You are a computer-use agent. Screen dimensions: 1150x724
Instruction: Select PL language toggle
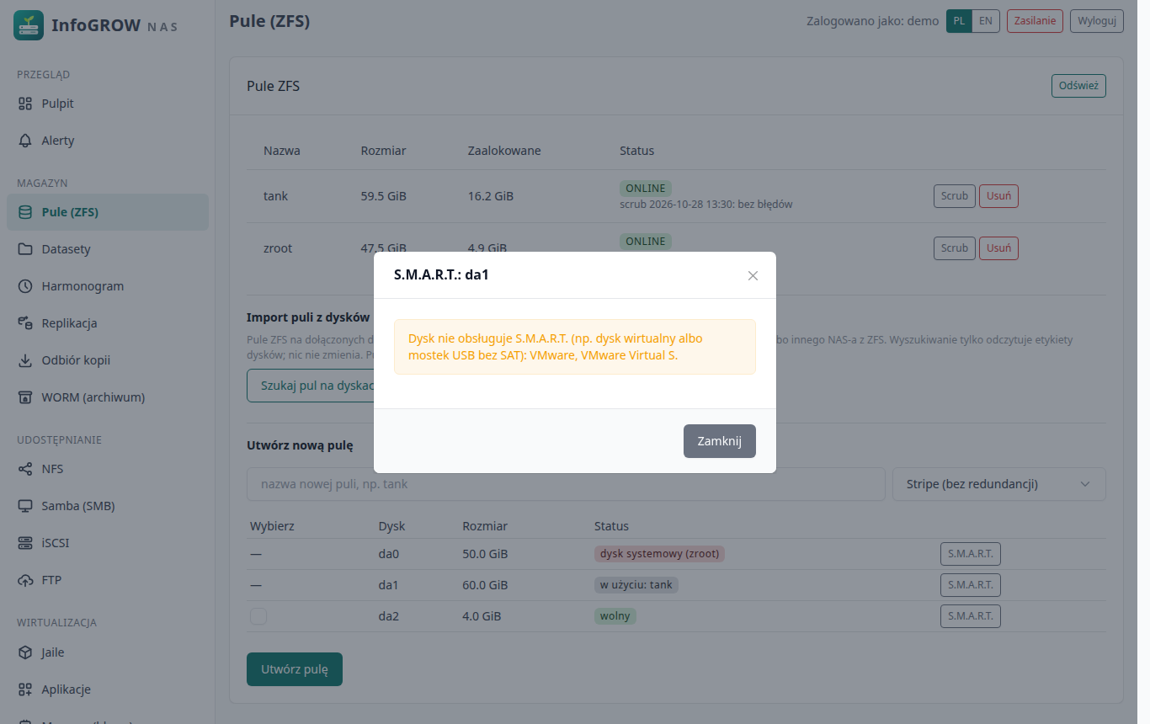point(959,21)
